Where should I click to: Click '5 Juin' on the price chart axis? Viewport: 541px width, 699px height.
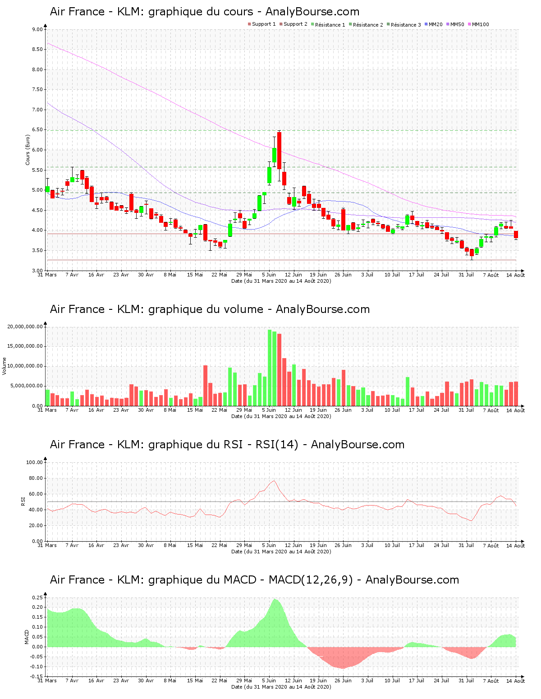tap(269, 275)
